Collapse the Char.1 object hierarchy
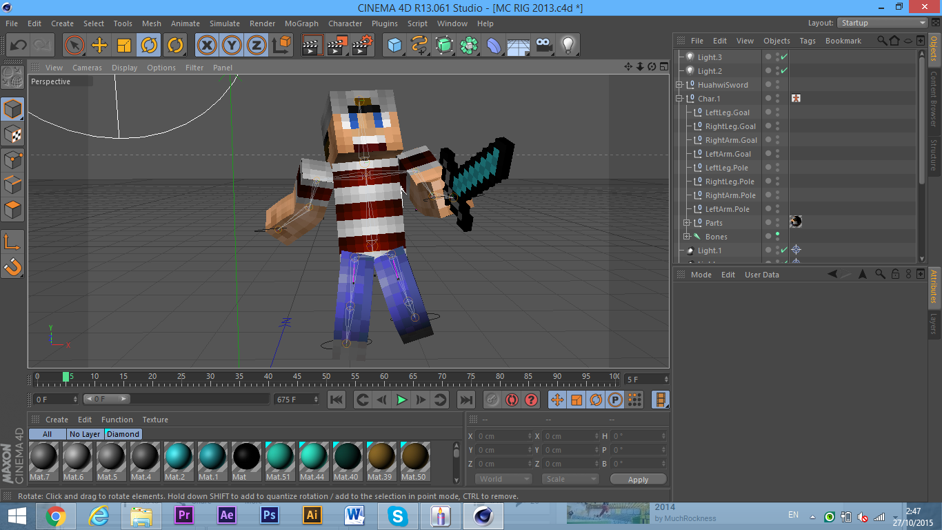The width and height of the screenshot is (942, 530). pos(679,99)
